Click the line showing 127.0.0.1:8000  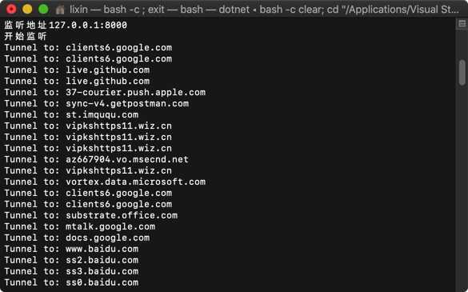66,25
